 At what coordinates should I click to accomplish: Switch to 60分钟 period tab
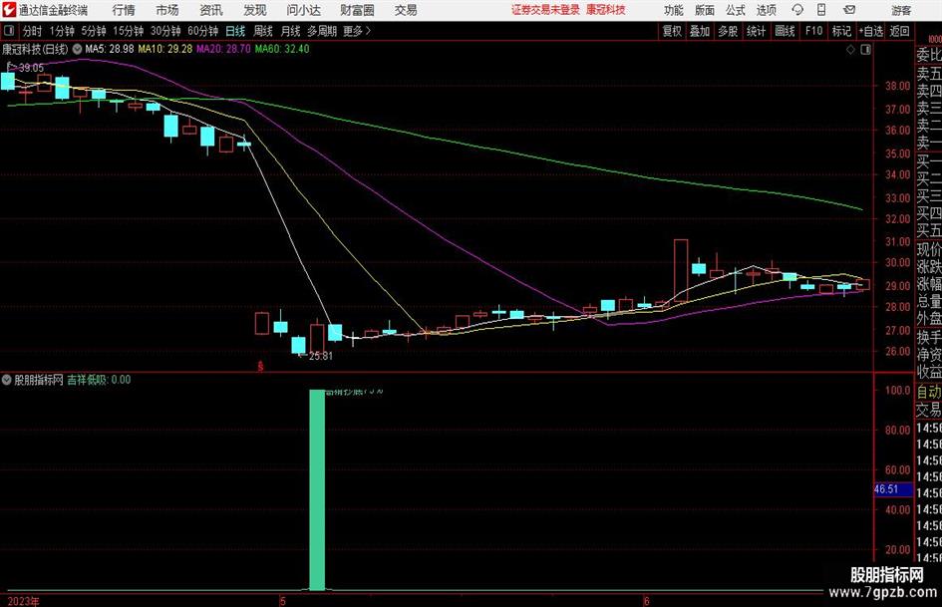point(202,31)
